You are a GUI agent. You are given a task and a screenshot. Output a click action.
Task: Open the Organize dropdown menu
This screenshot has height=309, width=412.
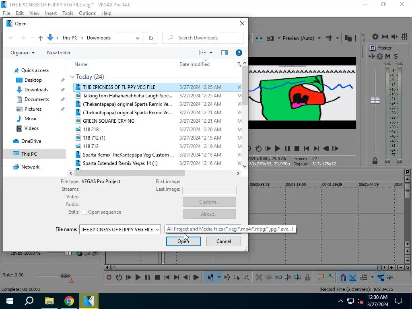(23, 53)
